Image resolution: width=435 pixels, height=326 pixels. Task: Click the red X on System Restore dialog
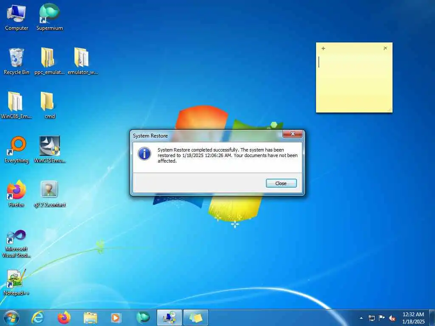292,134
